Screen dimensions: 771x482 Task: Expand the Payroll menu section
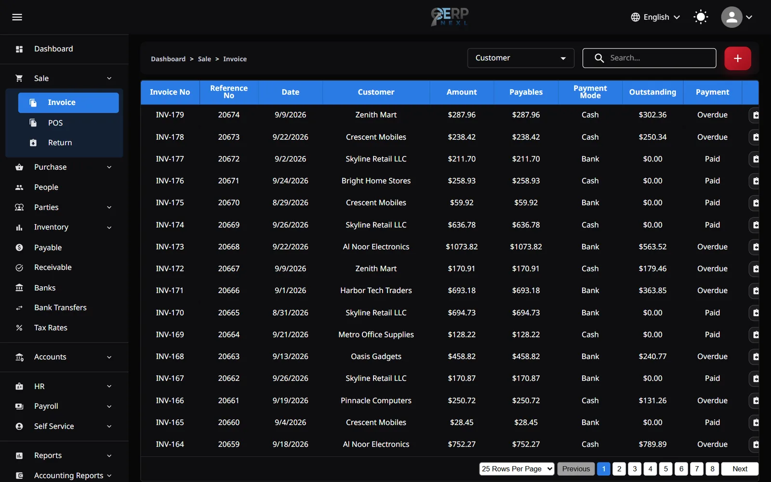pyautogui.click(x=65, y=406)
